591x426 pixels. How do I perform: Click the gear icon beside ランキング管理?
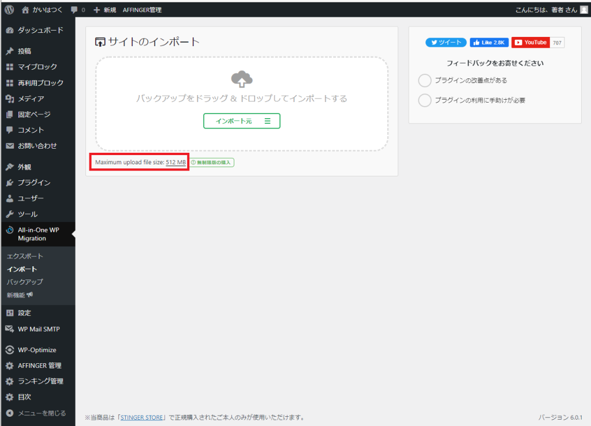pyautogui.click(x=10, y=381)
